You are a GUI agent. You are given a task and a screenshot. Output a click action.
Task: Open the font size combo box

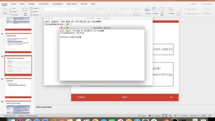tap(75, 9)
